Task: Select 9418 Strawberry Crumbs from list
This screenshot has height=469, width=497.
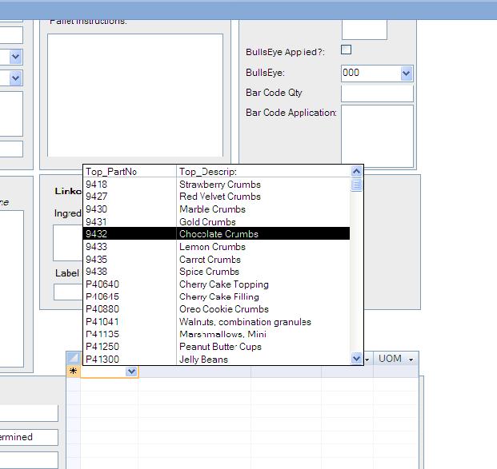Action: tap(216, 185)
